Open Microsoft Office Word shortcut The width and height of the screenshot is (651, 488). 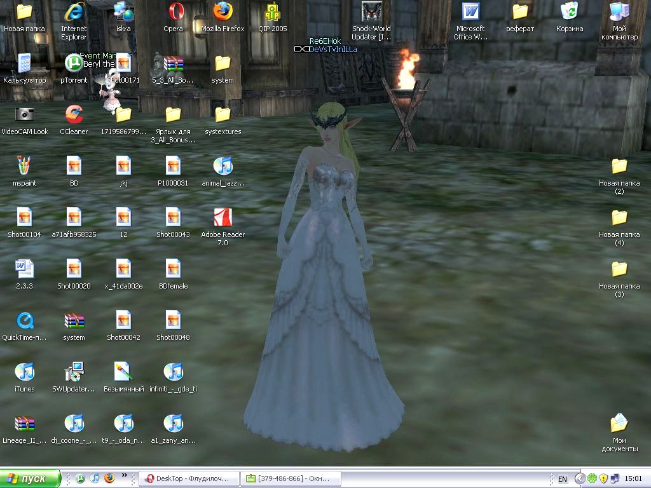tap(470, 13)
